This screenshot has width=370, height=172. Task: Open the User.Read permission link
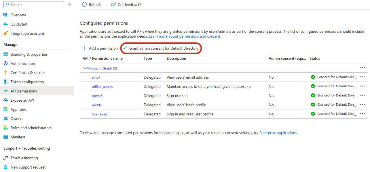(99, 114)
